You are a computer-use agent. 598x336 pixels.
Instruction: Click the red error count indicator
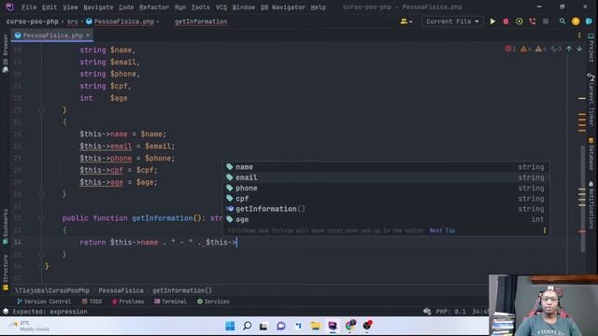coord(511,49)
